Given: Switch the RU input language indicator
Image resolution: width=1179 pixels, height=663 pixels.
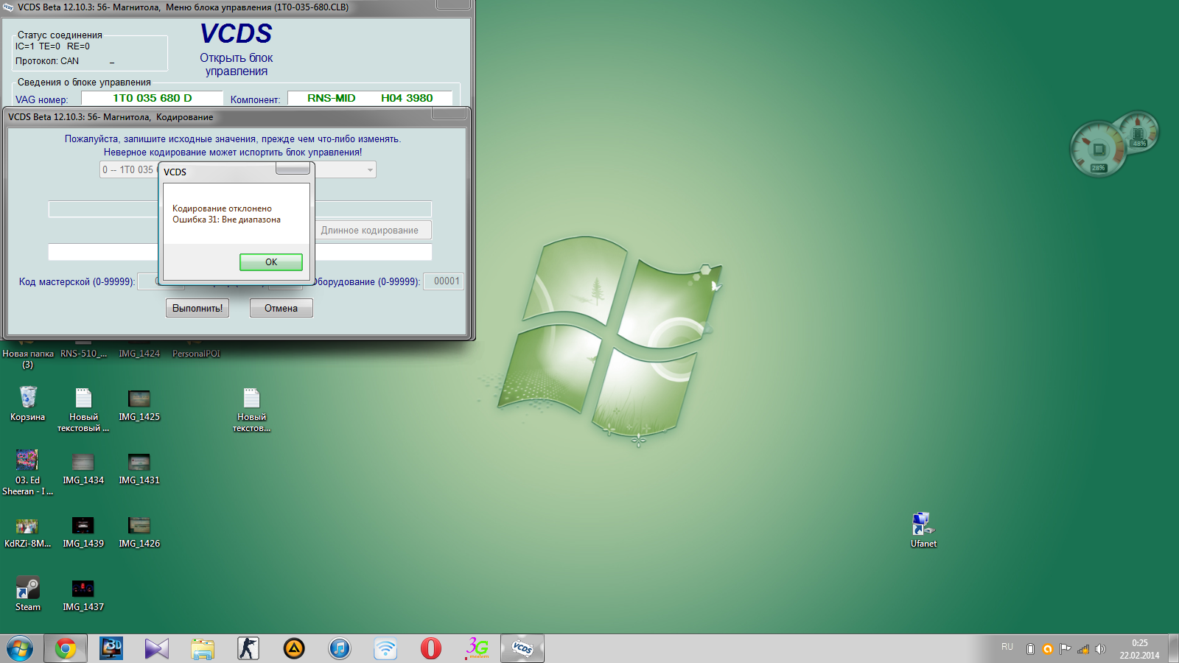Looking at the screenshot, I should [x=1007, y=648].
